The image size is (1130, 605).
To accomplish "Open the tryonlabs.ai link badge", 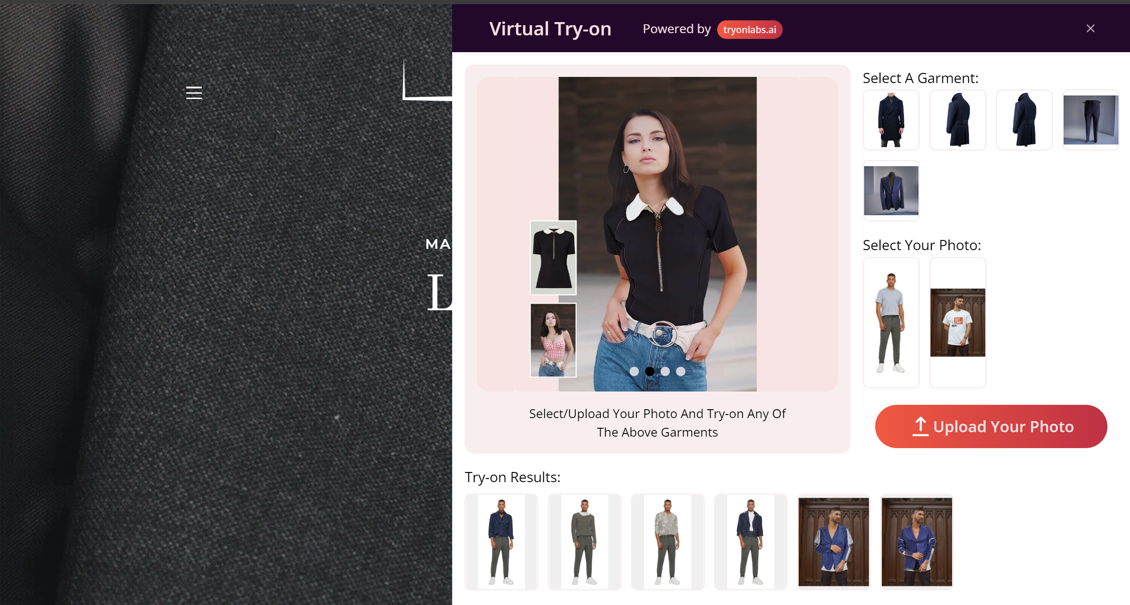I will tap(749, 30).
